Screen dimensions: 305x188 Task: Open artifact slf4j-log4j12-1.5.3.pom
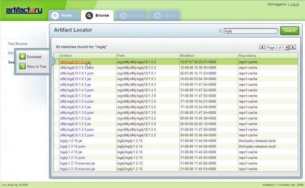pyautogui.click(x=77, y=68)
